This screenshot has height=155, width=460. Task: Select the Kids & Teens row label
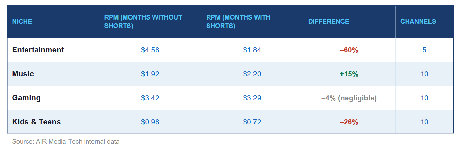point(36,122)
